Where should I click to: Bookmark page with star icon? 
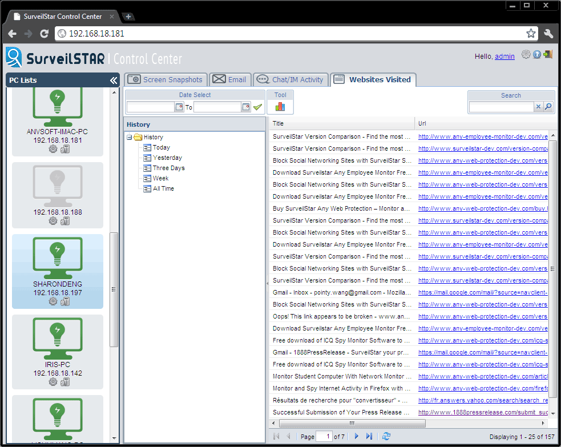pyautogui.click(x=531, y=33)
